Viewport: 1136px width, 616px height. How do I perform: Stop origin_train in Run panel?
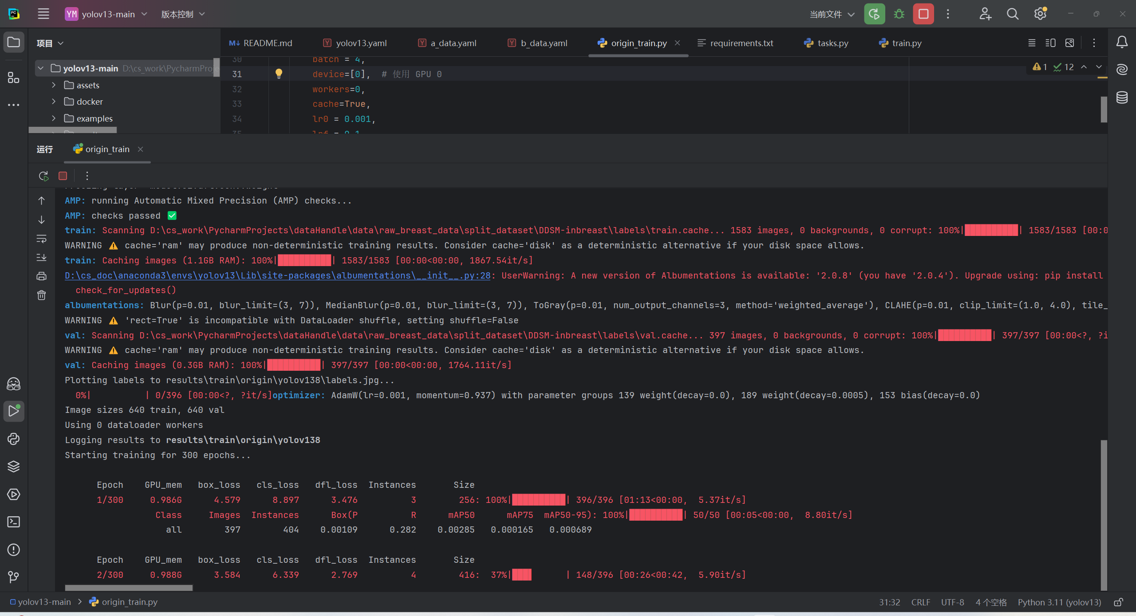pos(63,176)
